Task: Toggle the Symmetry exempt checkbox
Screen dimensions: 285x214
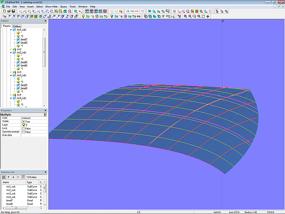Action: point(23,132)
